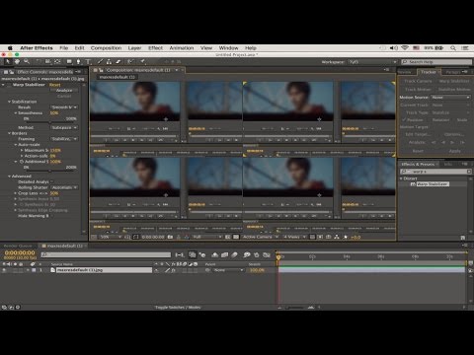Open the Method dropdown
The width and height of the screenshot is (474, 355).
[x=64, y=127]
